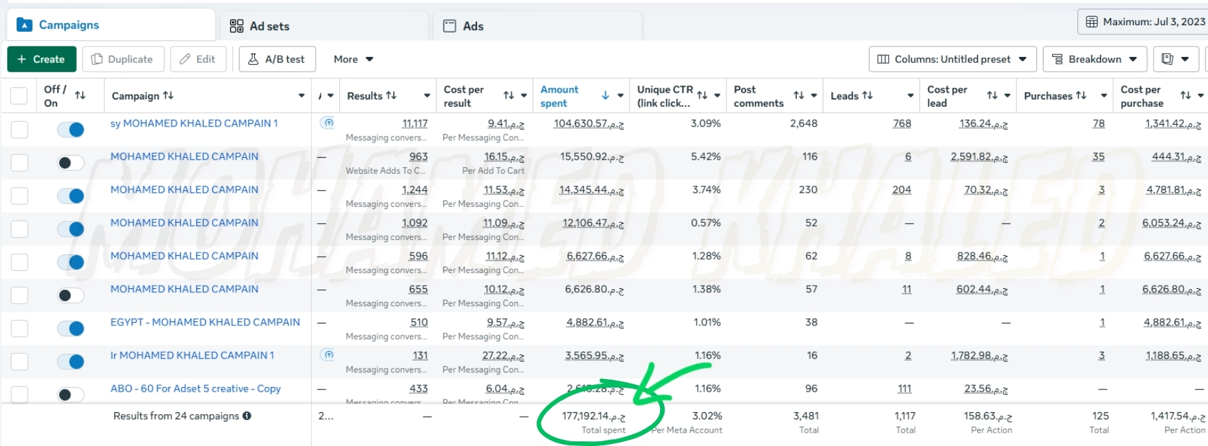Switch to the Ad sets tab
Screen dimensions: 1208x446
click(324, 26)
